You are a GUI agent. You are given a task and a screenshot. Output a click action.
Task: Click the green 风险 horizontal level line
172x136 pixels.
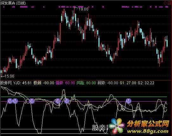pyautogui.click(x=84, y=97)
